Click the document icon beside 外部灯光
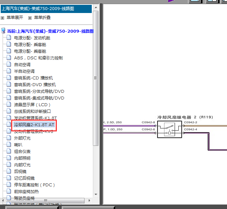This screenshot has width=227, height=209. (x=9, y=138)
